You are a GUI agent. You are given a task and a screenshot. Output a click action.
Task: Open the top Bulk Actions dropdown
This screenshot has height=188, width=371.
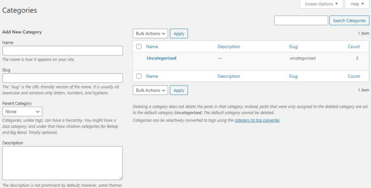(x=150, y=34)
